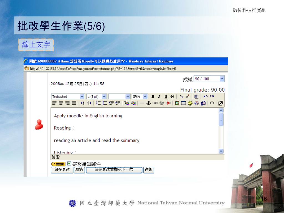
Task: Apply subscript formatting
Action: tap(181, 97)
